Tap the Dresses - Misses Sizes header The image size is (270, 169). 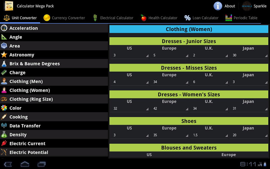tap(189, 68)
